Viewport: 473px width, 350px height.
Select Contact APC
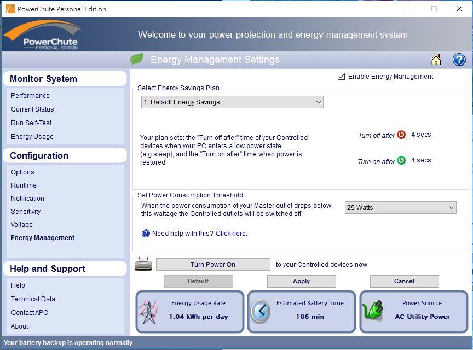(x=30, y=313)
